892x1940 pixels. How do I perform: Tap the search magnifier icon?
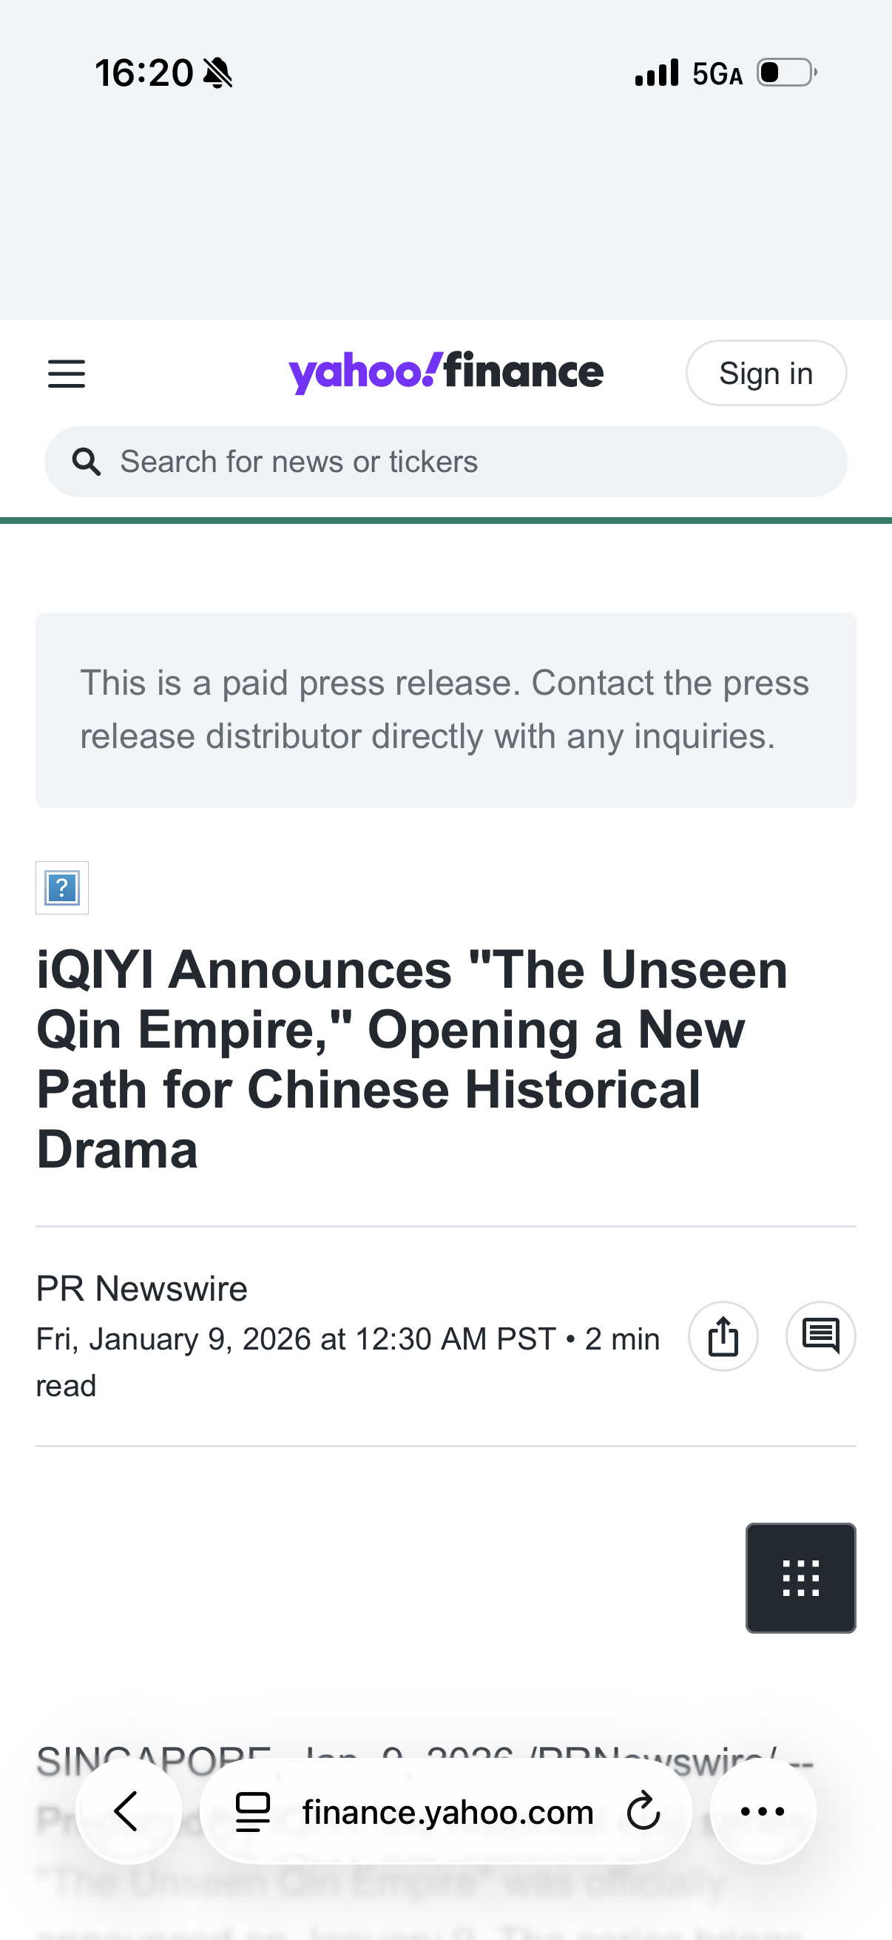pos(86,462)
